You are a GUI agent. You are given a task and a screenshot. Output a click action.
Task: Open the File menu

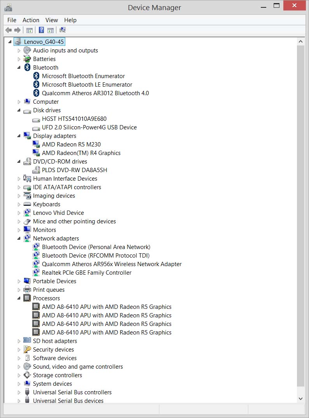point(12,20)
